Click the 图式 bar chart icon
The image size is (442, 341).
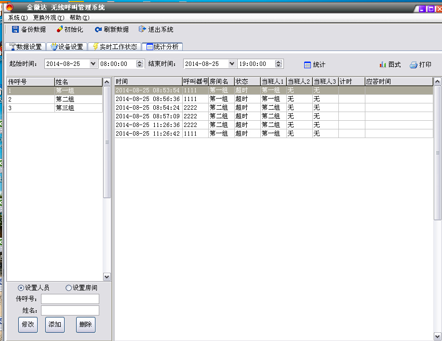(383, 65)
